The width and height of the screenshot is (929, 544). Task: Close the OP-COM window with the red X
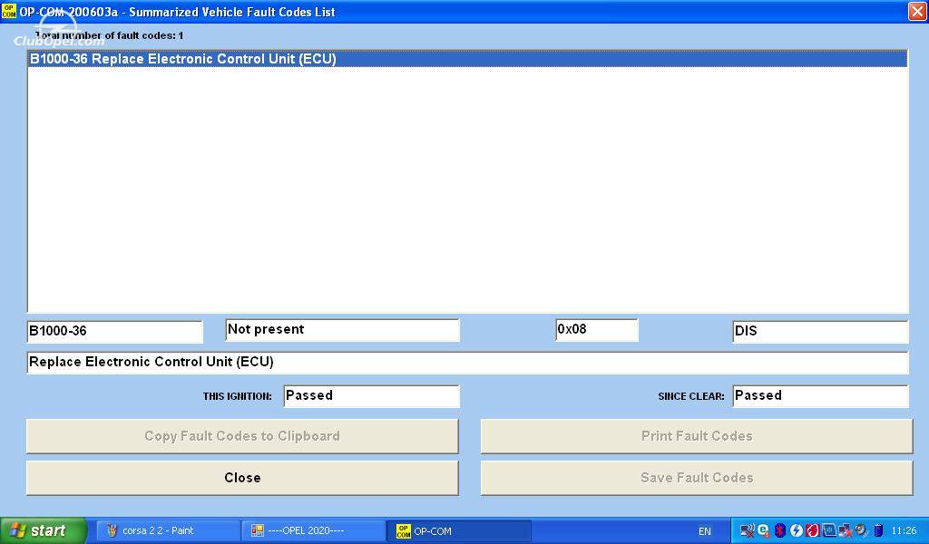coord(916,11)
